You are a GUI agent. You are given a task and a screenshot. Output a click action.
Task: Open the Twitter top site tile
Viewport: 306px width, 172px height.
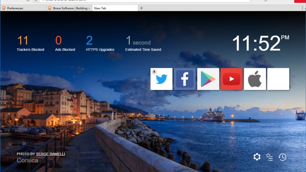[x=161, y=79]
